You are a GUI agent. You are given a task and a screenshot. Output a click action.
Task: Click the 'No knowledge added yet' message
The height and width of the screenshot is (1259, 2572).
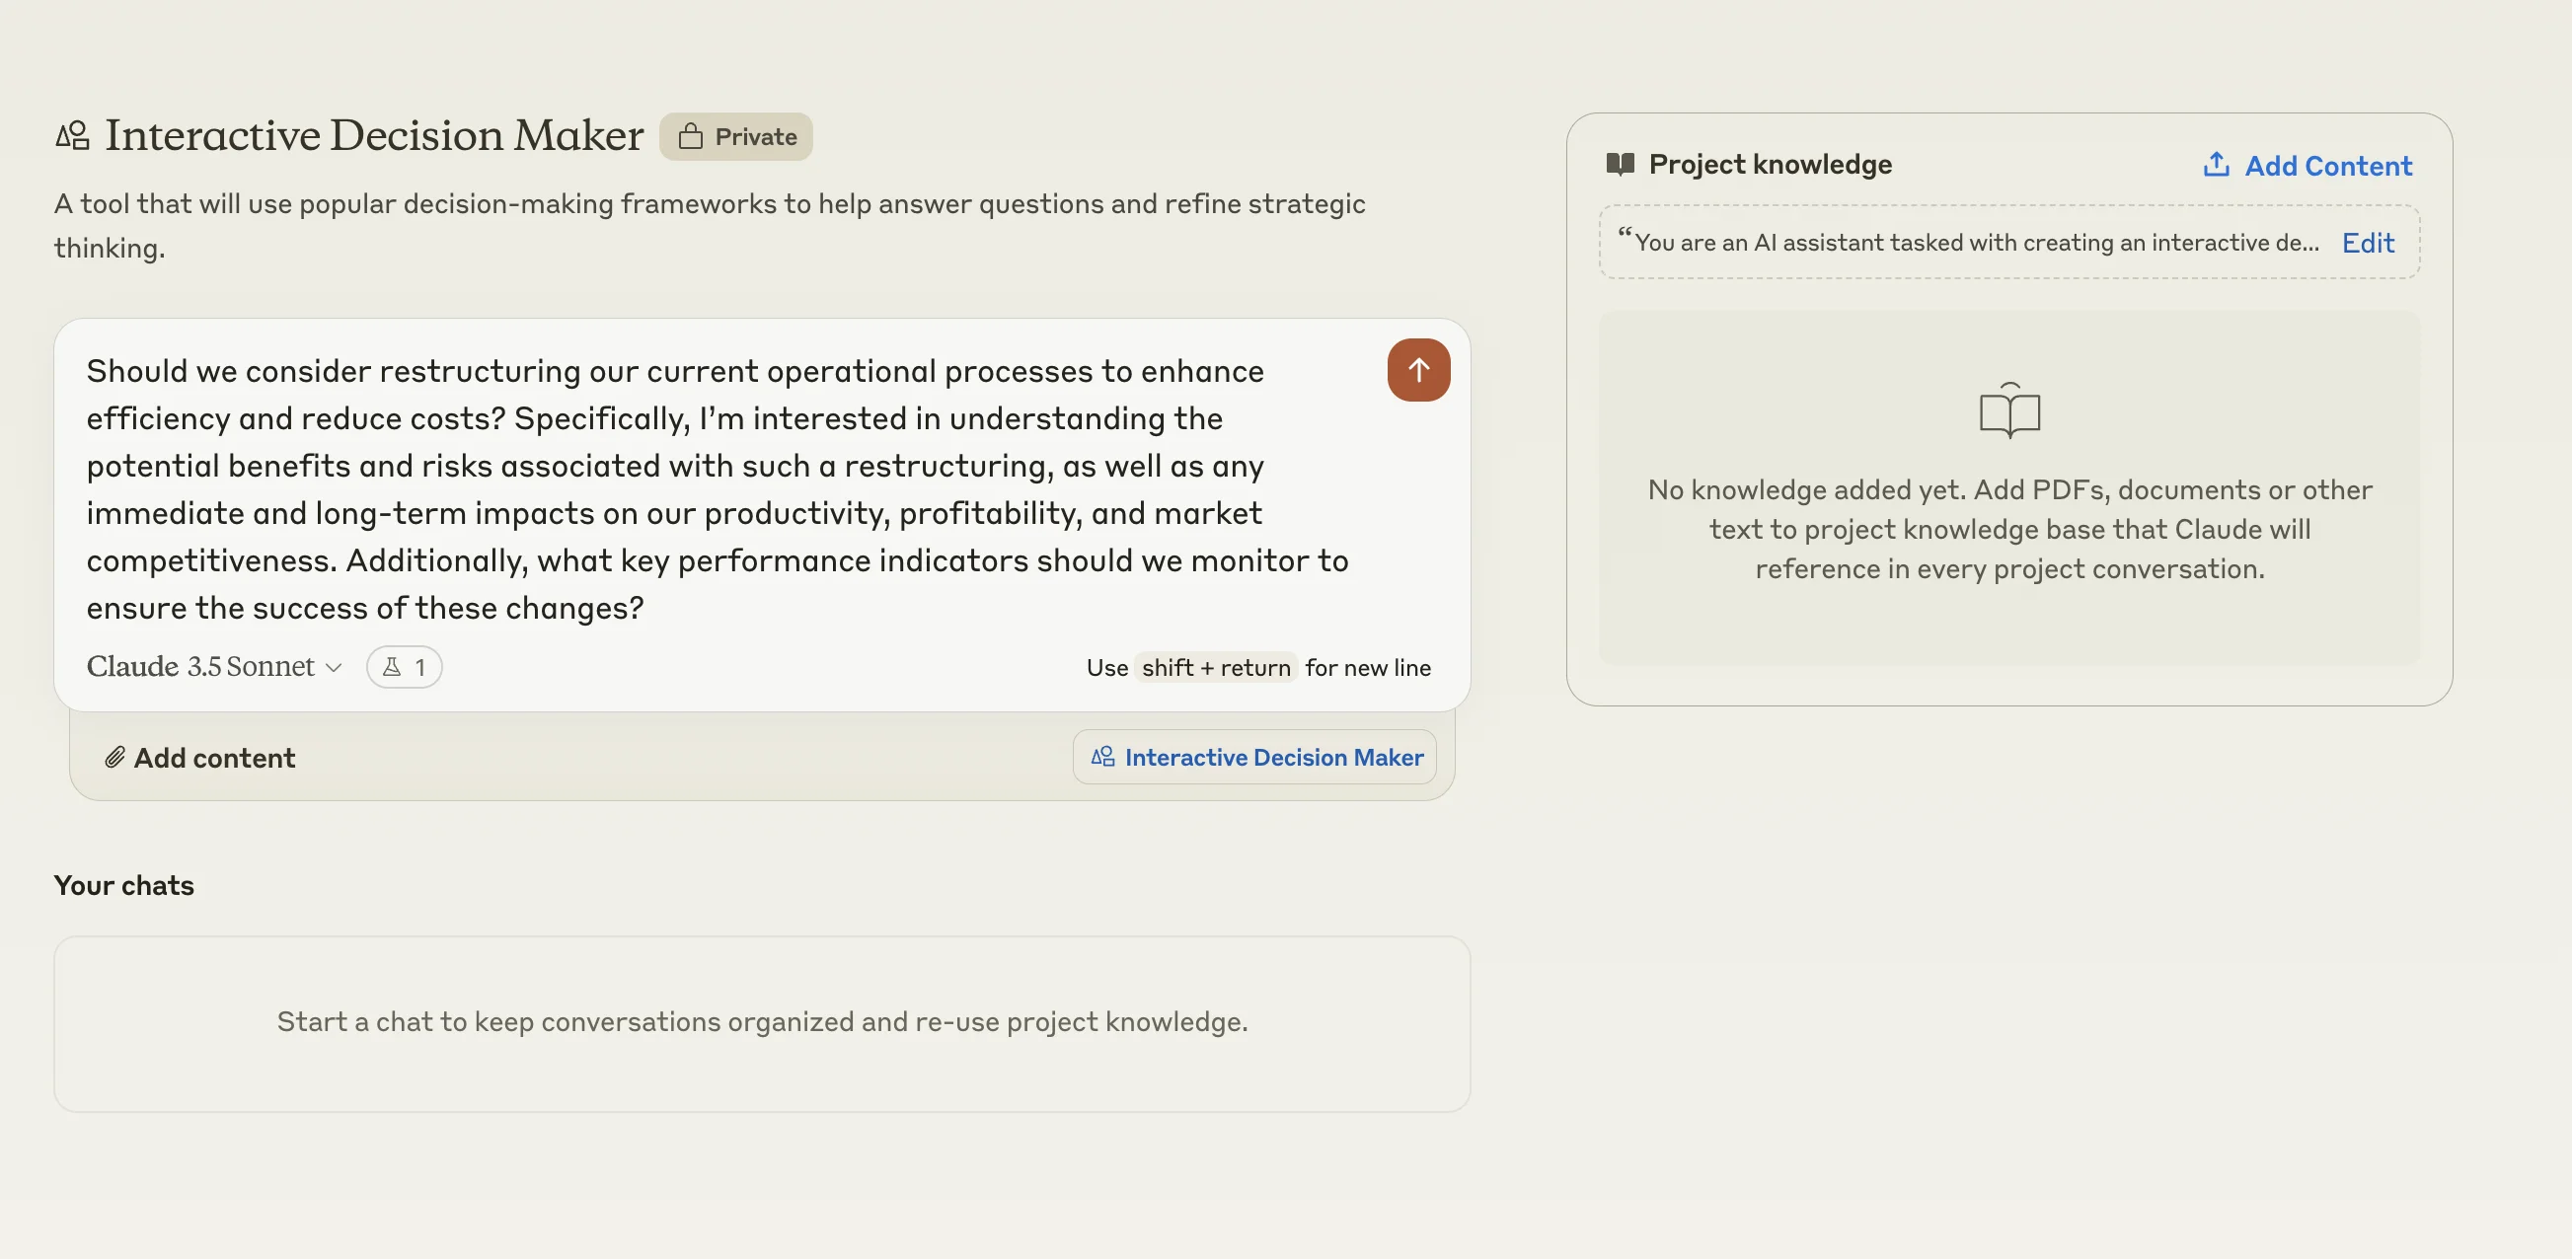(x=2008, y=529)
